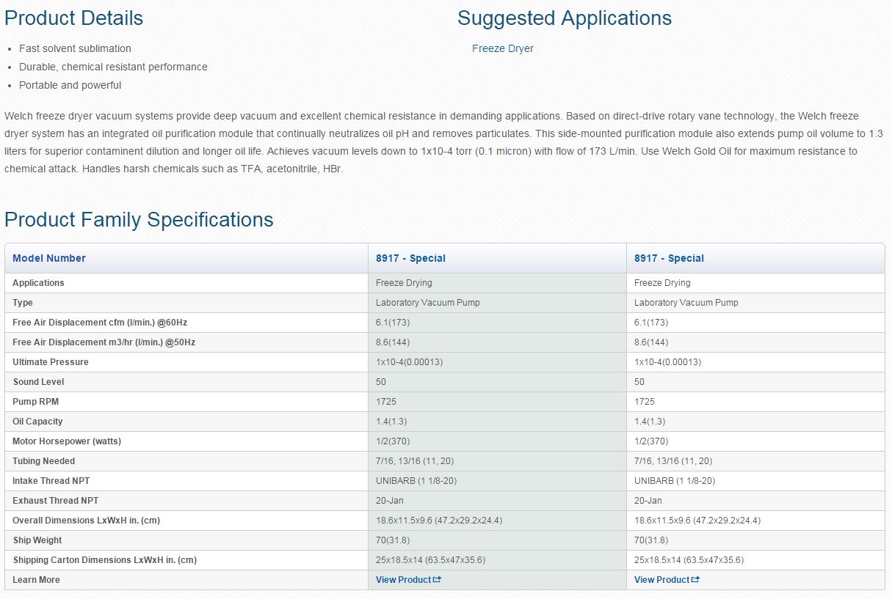The image size is (892, 599).
Task: Click '1x10-4(0.00013)' in the shaded middle column
Action: (x=409, y=362)
